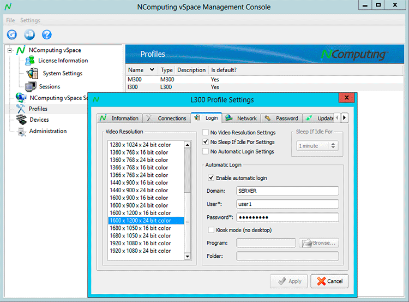Image resolution: width=409 pixels, height=302 pixels.
Task: Click the 1 minute sleep value field
Action: 313,146
